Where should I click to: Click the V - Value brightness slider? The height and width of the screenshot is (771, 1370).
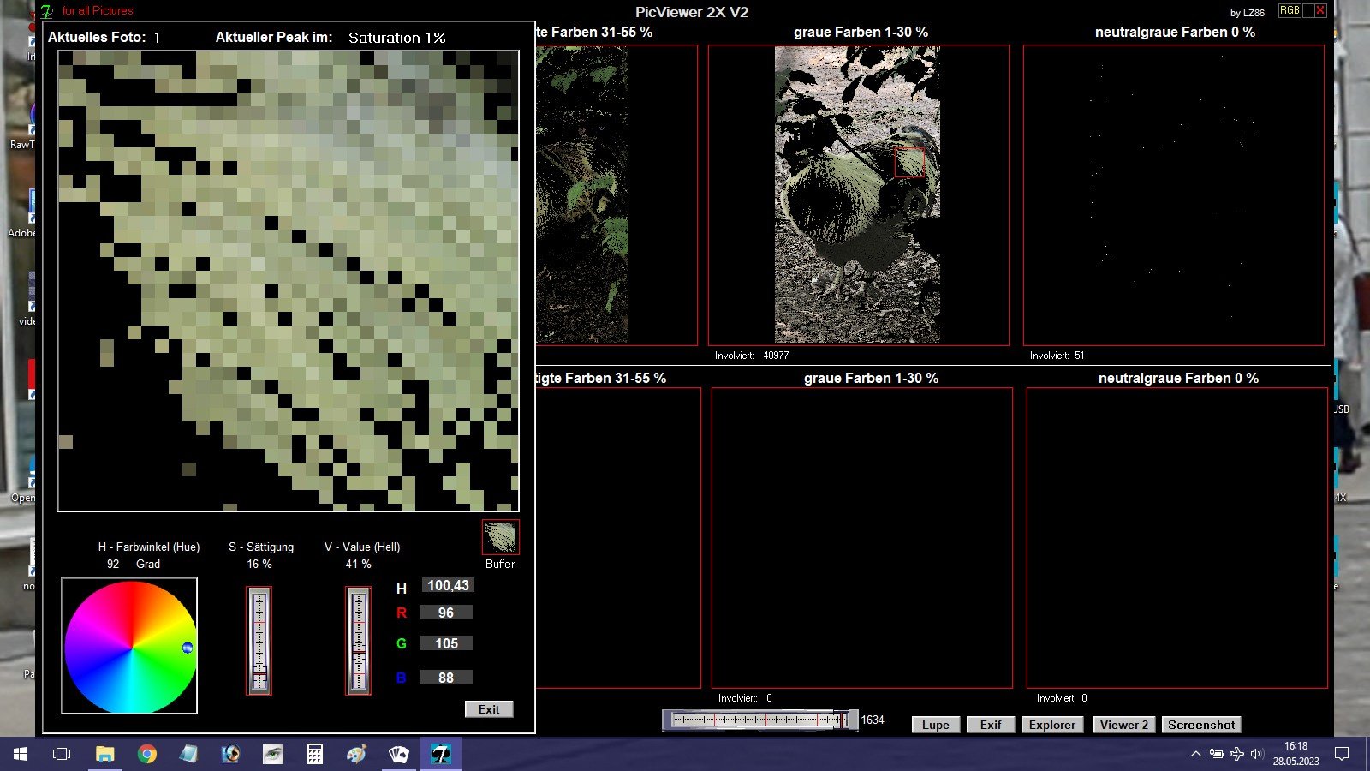[358, 640]
